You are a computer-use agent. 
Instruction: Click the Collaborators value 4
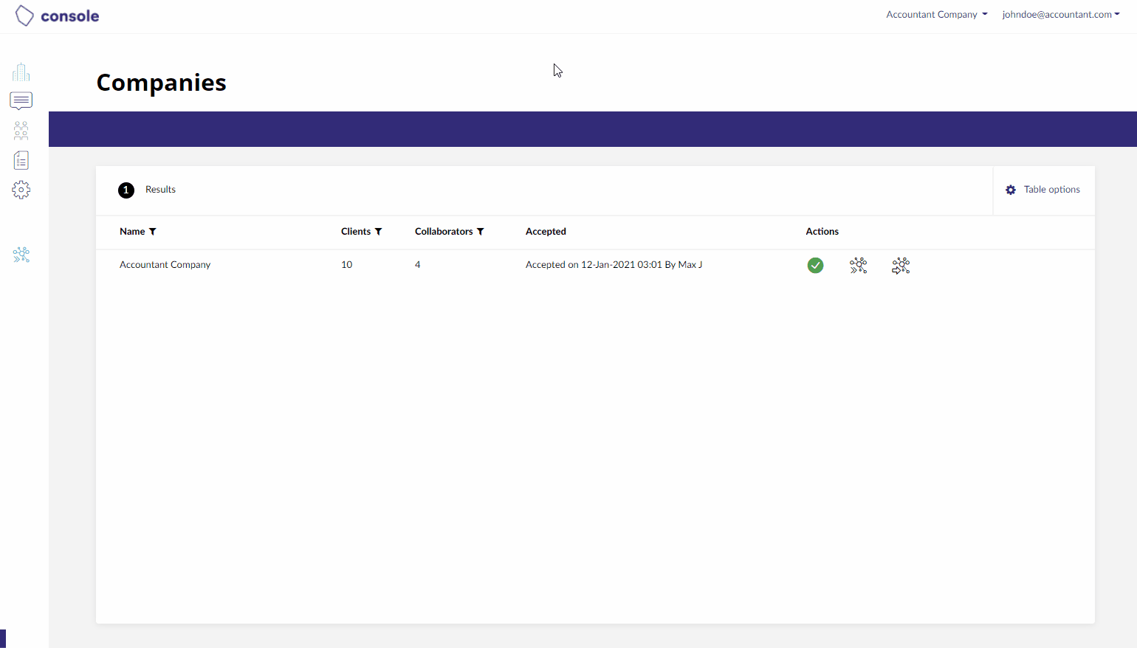click(417, 265)
